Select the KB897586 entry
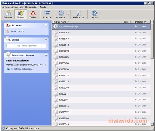The width and height of the screenshot is (155, 131). pyautogui.click(x=101, y=118)
